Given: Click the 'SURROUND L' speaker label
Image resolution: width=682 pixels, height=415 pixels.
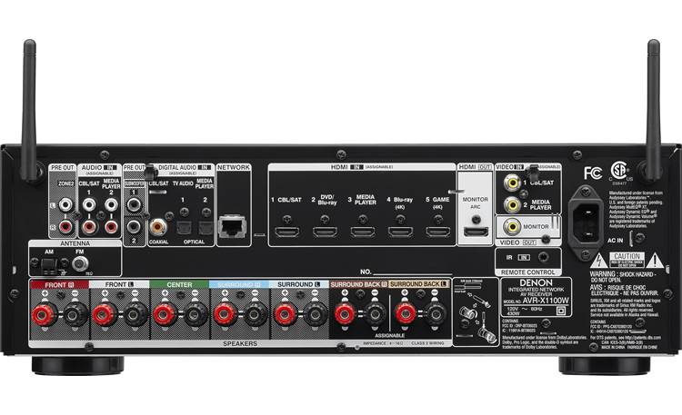Looking at the screenshot, I should [299, 284].
